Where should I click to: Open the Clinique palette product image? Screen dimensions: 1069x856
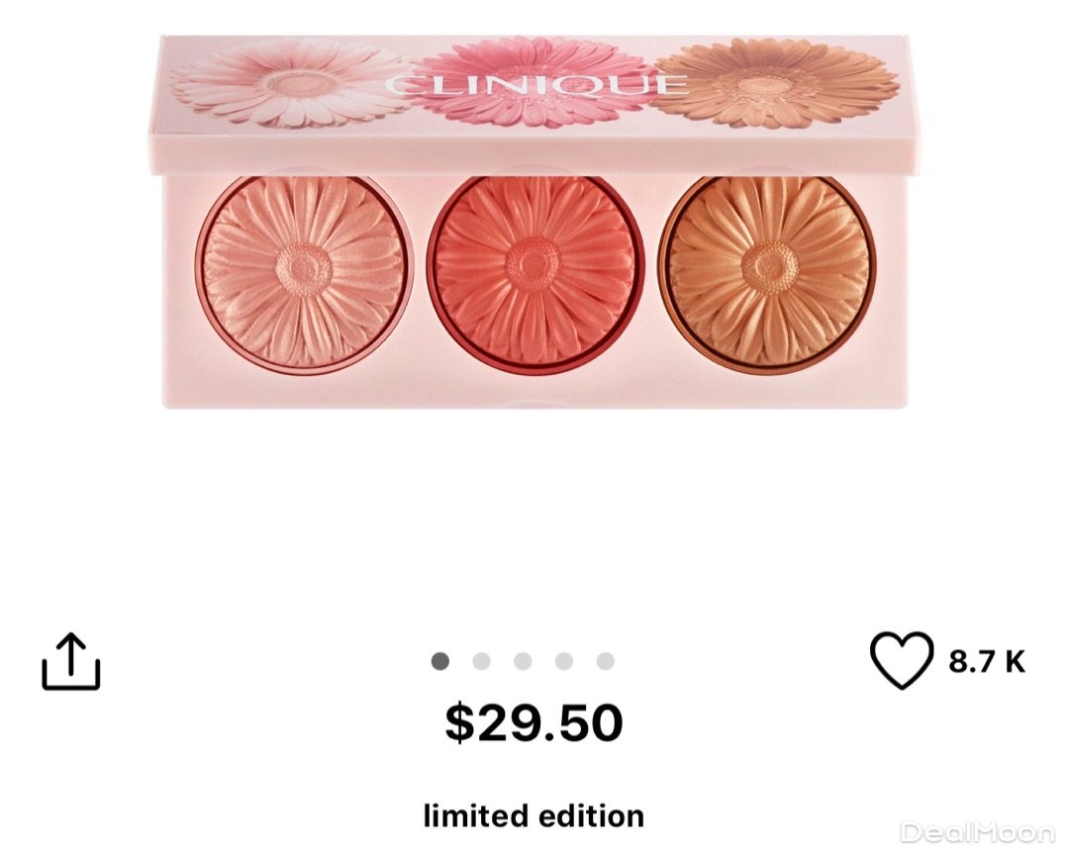pyautogui.click(x=530, y=222)
